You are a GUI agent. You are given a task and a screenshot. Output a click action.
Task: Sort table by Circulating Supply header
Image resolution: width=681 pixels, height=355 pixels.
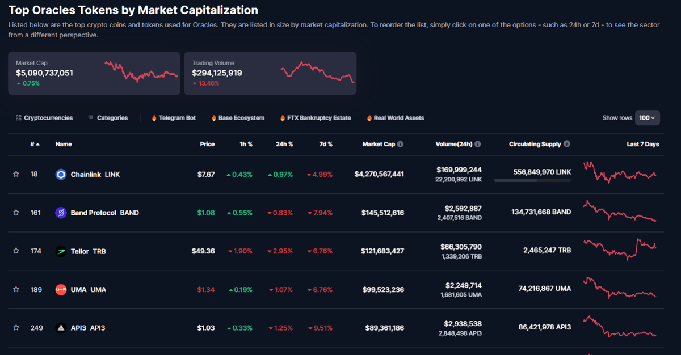[535, 144]
